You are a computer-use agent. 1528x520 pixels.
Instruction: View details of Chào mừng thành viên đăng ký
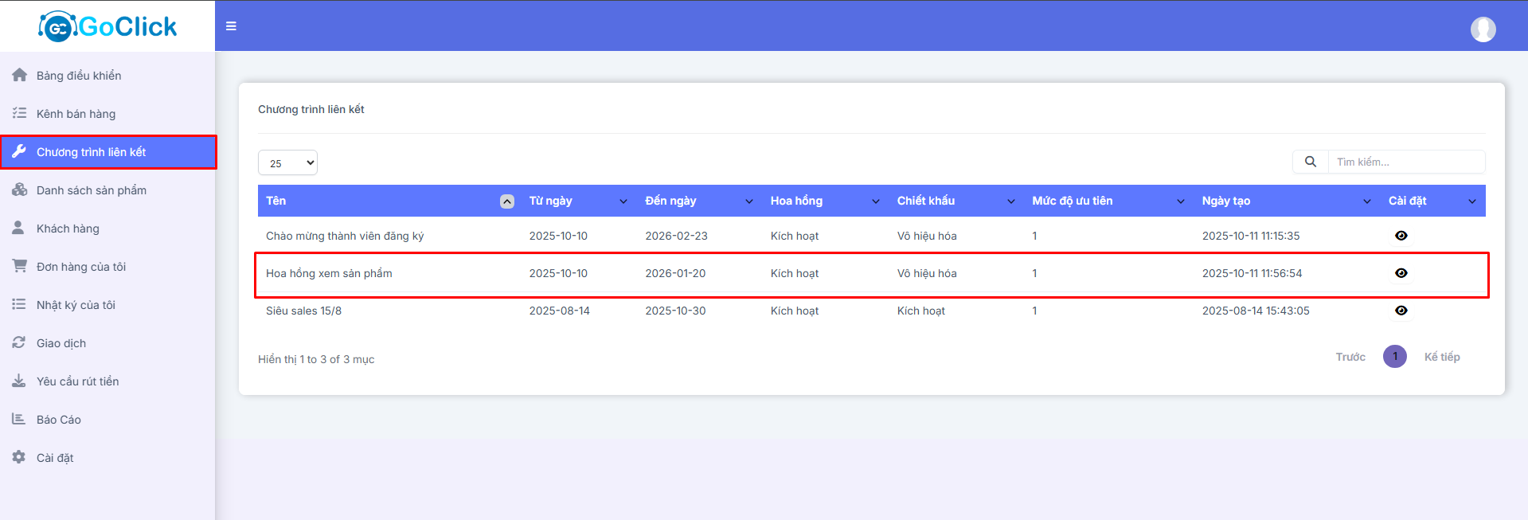pos(1401,236)
